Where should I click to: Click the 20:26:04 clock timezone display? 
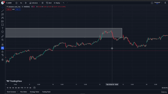coord(165,88)
